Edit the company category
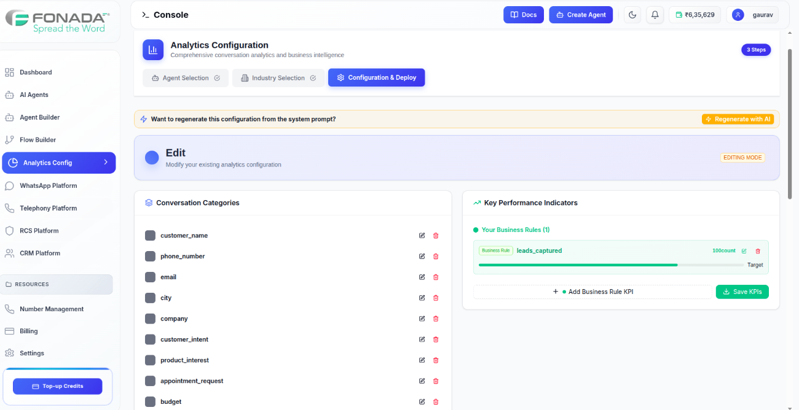This screenshot has width=799, height=410. 422,319
